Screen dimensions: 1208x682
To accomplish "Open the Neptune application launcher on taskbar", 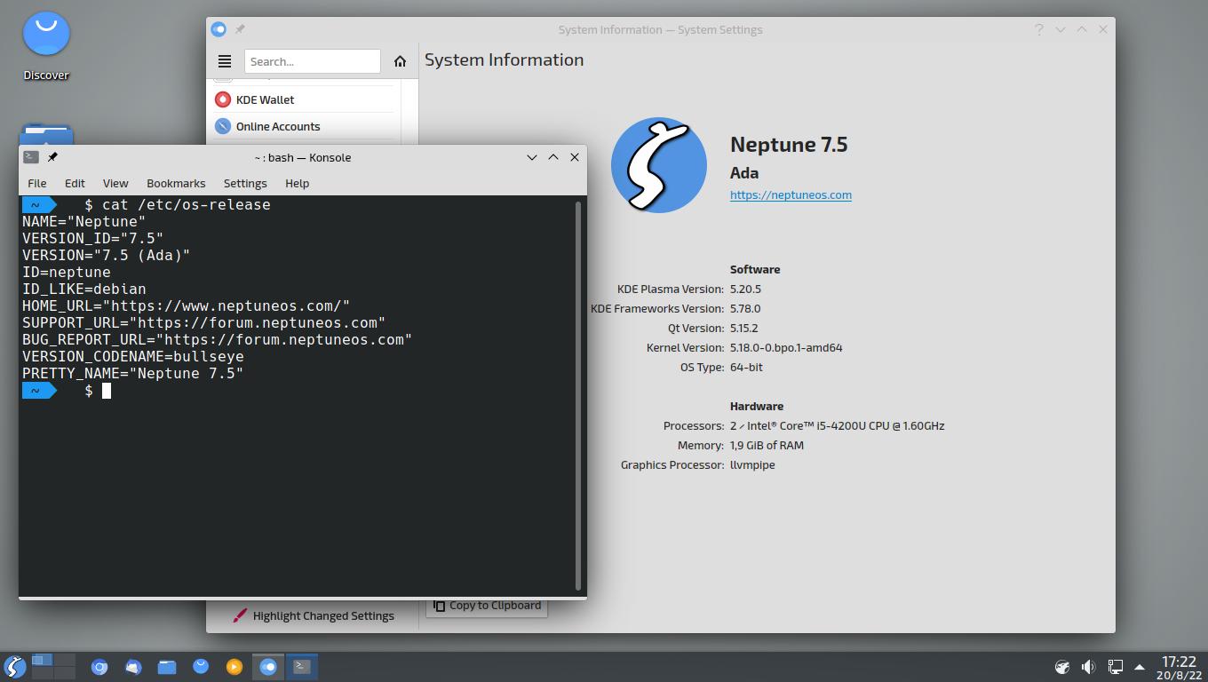I will pos(15,666).
